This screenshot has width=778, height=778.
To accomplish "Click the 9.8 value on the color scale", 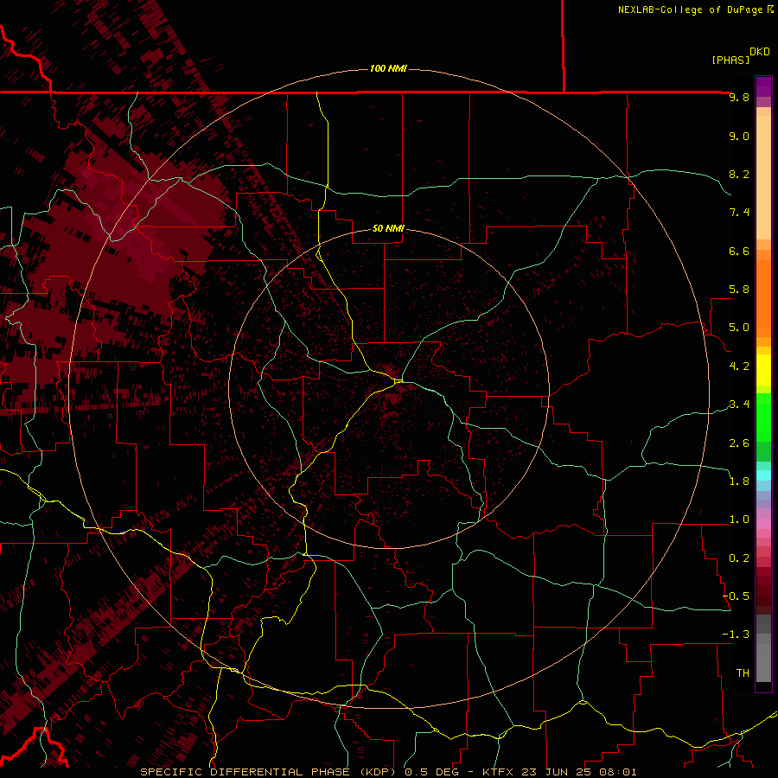I will (x=739, y=97).
